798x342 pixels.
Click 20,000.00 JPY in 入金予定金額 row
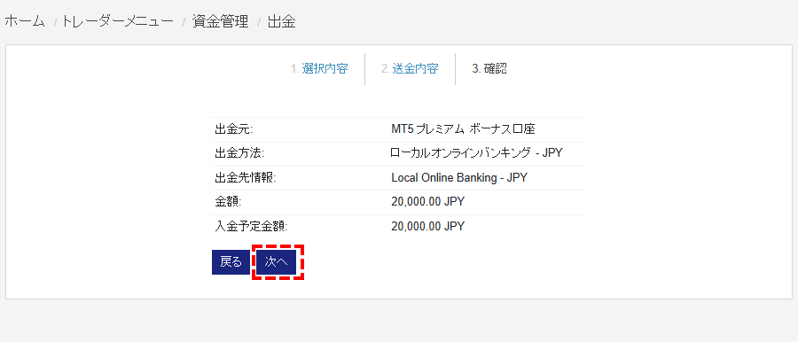tap(428, 226)
